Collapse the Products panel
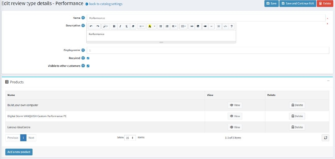 click(328, 81)
